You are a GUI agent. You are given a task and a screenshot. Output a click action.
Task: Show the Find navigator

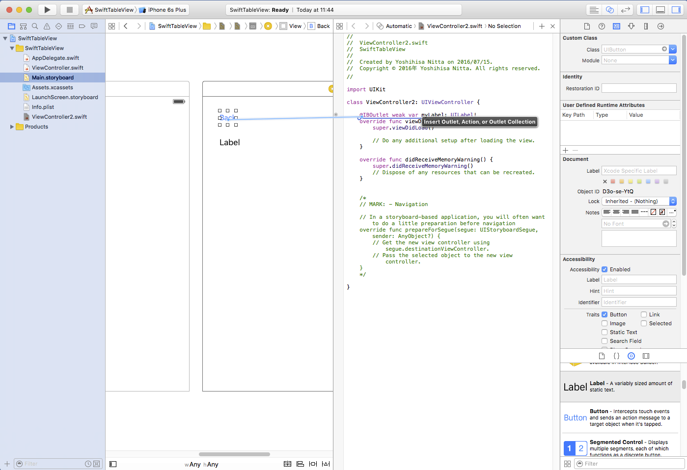pos(35,26)
